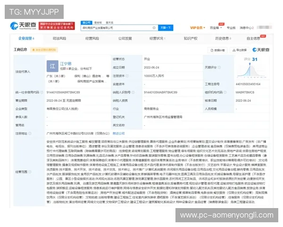
Task: Click the 天眼一下 search button
Action: [166, 28]
